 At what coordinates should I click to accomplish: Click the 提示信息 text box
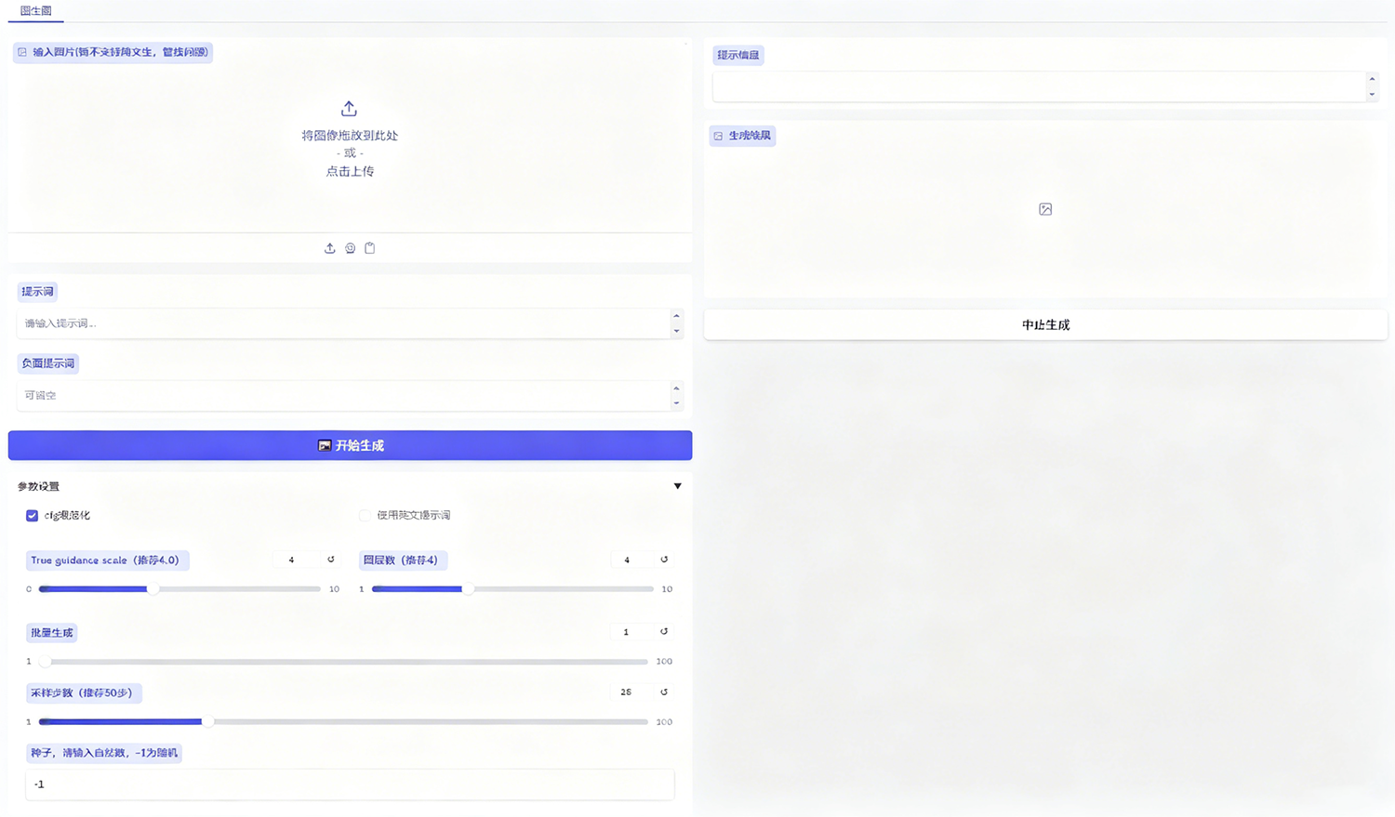1039,86
